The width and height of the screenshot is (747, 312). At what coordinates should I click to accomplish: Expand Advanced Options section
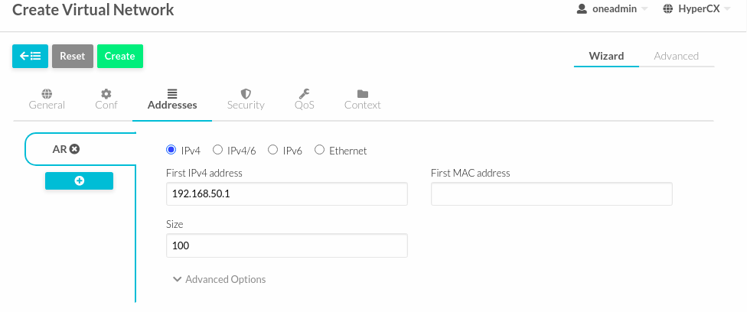point(220,279)
